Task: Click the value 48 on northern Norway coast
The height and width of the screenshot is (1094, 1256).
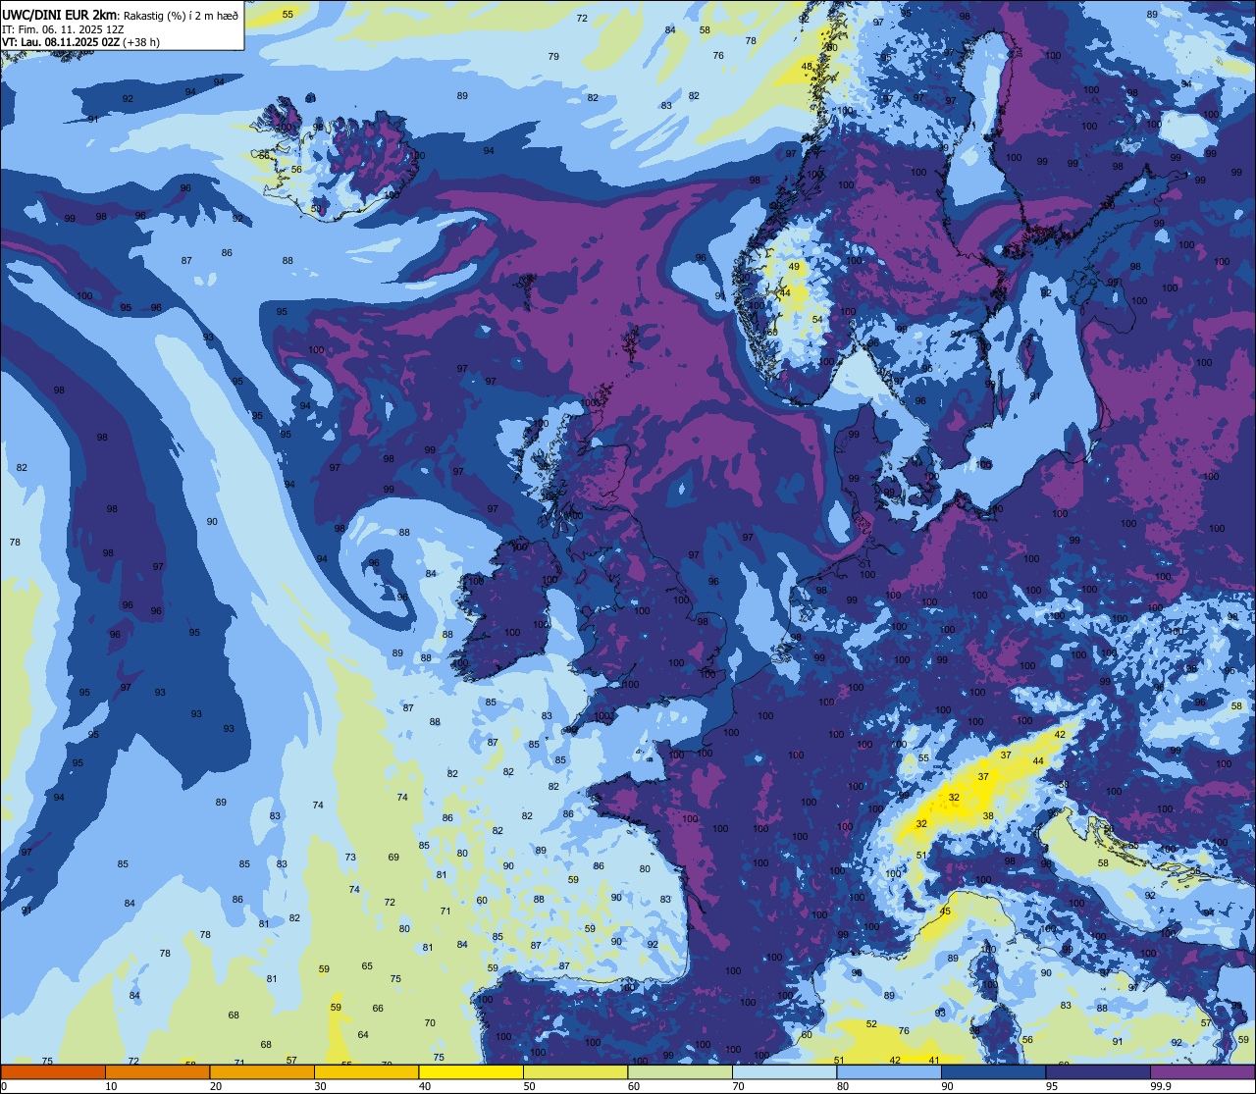Action: (807, 67)
